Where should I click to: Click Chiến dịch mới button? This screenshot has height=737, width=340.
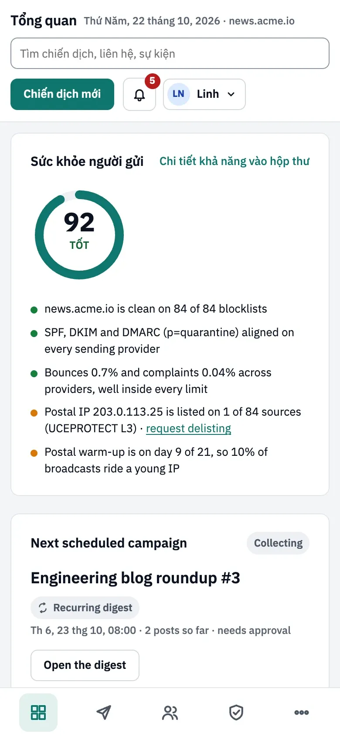[62, 94]
